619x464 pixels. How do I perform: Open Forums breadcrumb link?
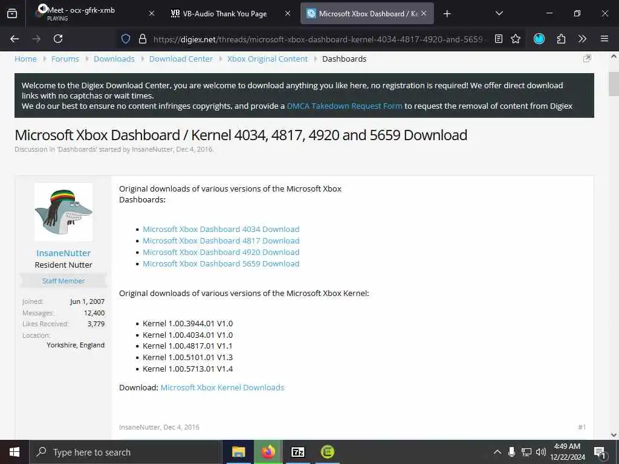point(65,59)
